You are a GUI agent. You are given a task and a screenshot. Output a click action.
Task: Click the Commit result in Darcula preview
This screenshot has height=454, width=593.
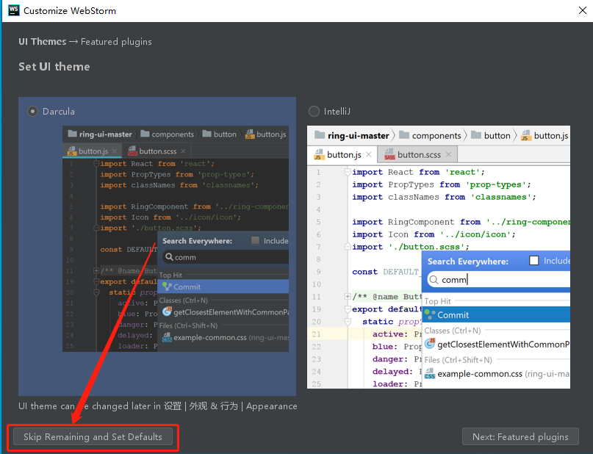pyautogui.click(x=223, y=287)
